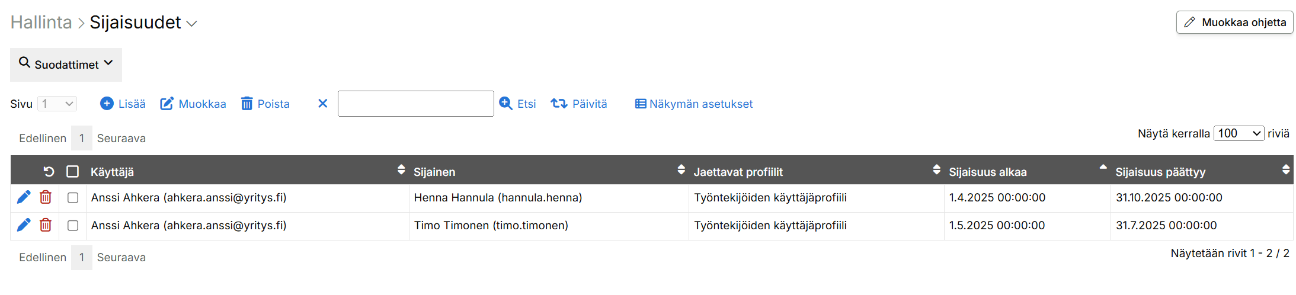Viewport: 1296px width, 295px height.
Task: Toggle the select-all checkbox in header
Action: (x=73, y=172)
